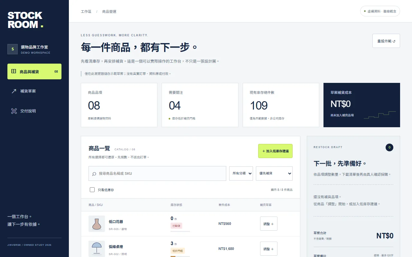Click the 重設示範 reset button
Screen dimensions: 412x257
tap(386, 41)
